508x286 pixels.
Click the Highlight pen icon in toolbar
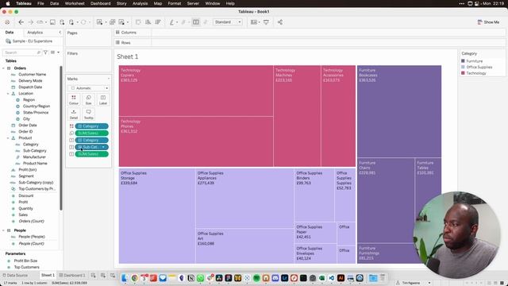[x=172, y=22]
